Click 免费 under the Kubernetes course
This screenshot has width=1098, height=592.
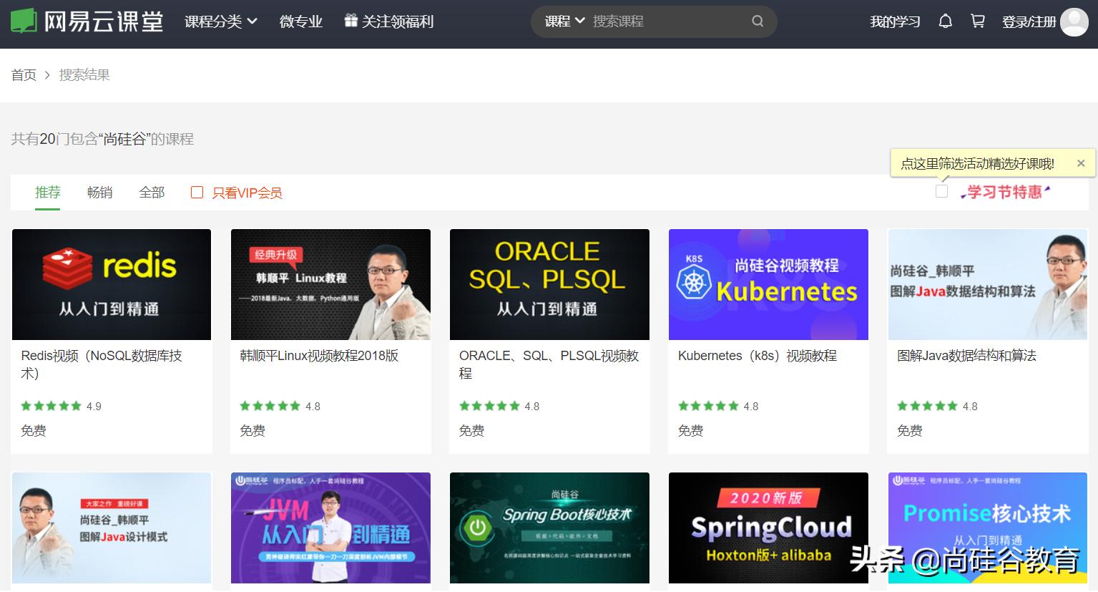[690, 430]
